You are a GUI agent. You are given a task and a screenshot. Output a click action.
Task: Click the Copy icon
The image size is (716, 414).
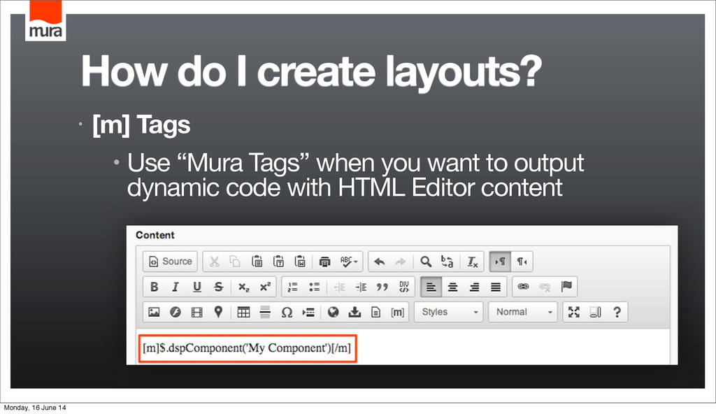(235, 262)
